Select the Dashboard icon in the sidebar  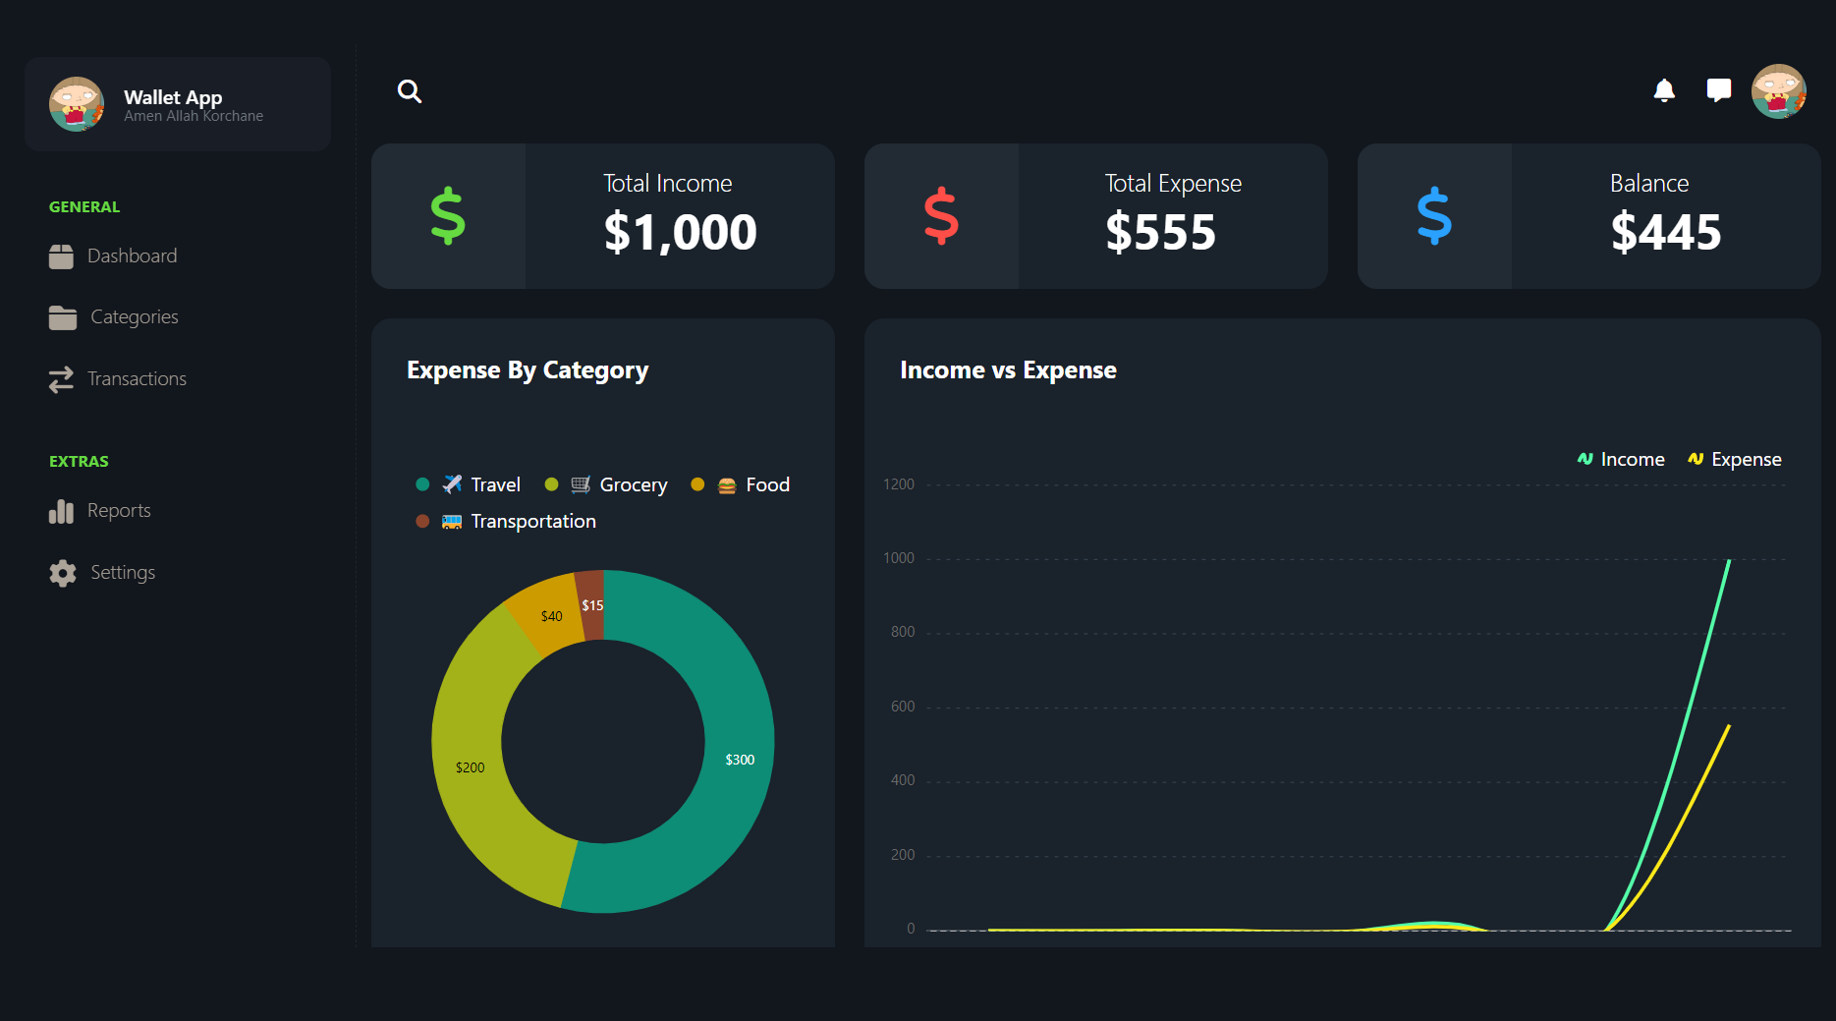tap(62, 255)
